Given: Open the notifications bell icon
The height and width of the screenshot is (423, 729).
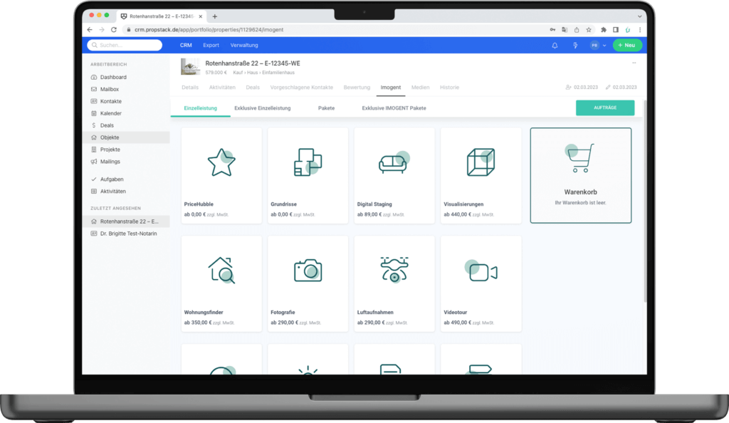Looking at the screenshot, I should coord(555,46).
